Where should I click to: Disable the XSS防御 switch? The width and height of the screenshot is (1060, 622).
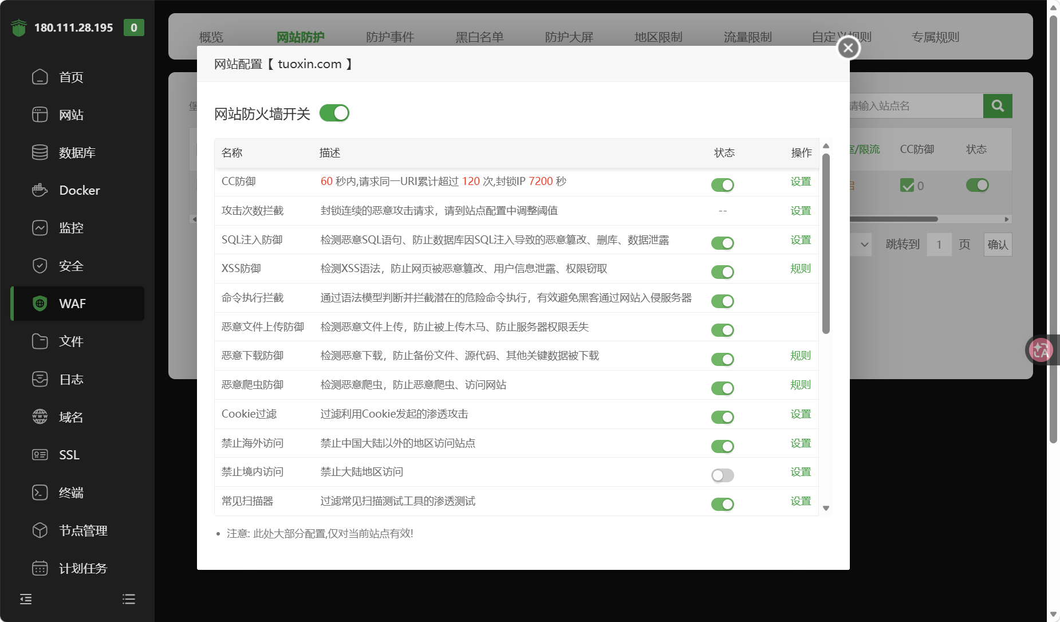pos(723,272)
